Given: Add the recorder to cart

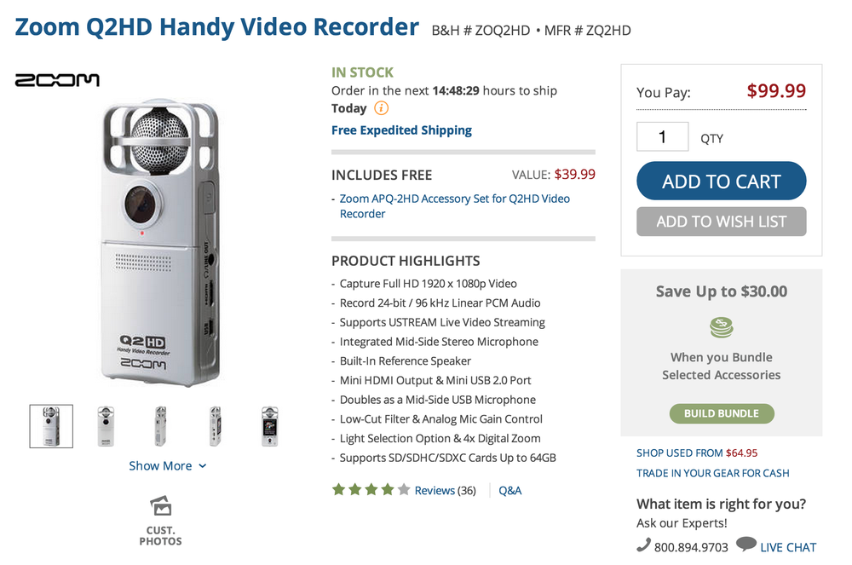Looking at the screenshot, I should point(721,181).
